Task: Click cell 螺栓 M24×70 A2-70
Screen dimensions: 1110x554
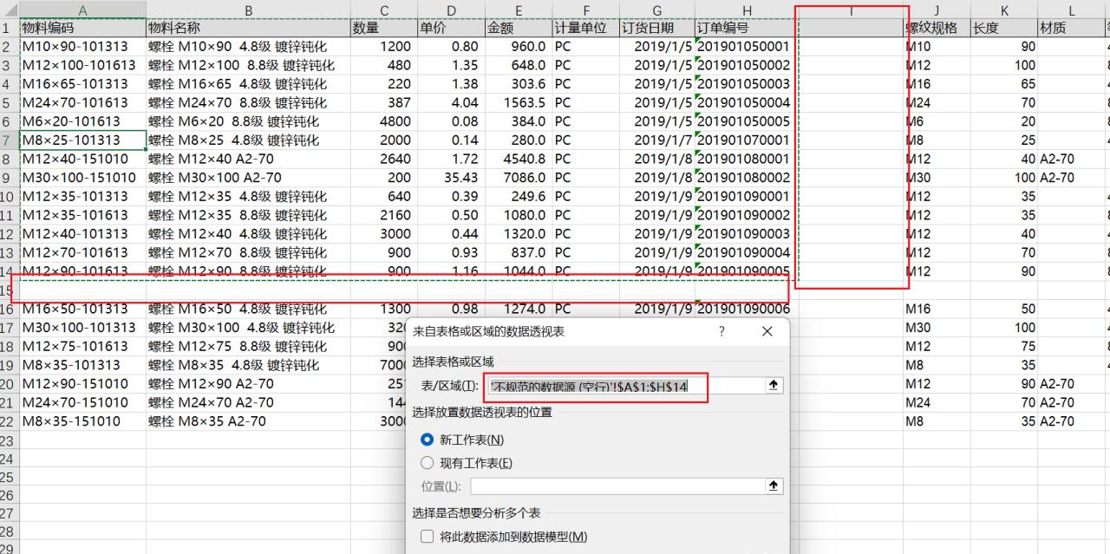Action: click(x=248, y=402)
